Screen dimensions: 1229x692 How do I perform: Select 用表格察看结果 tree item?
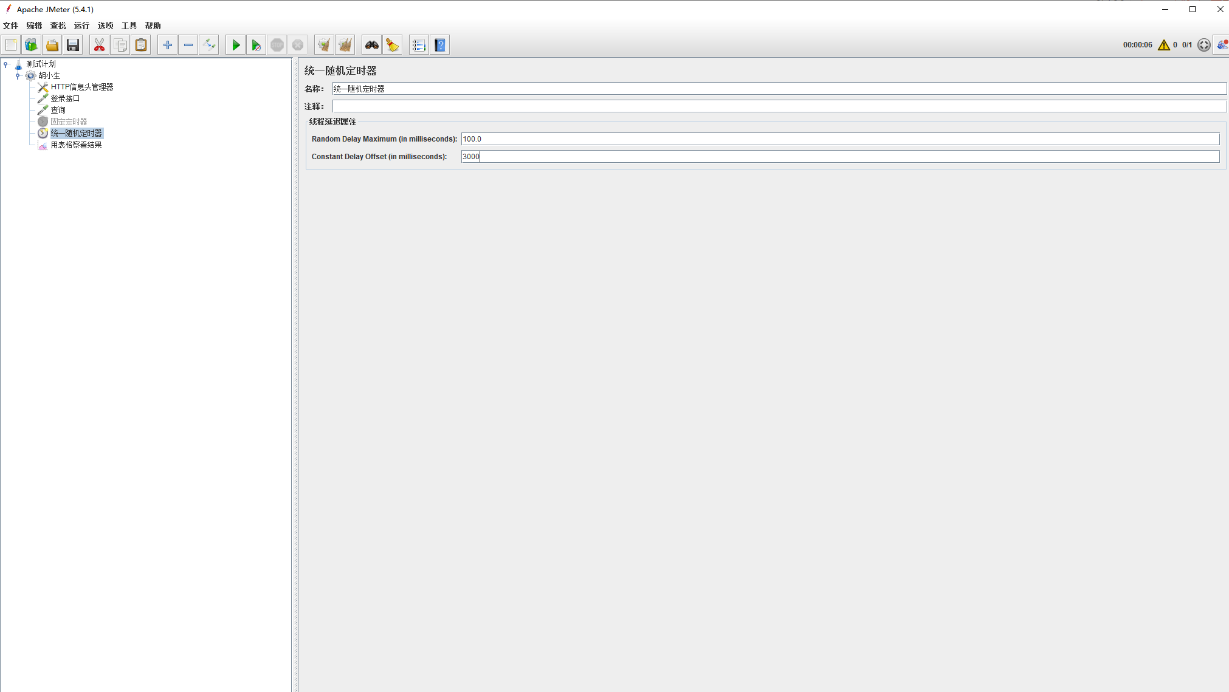(x=76, y=145)
